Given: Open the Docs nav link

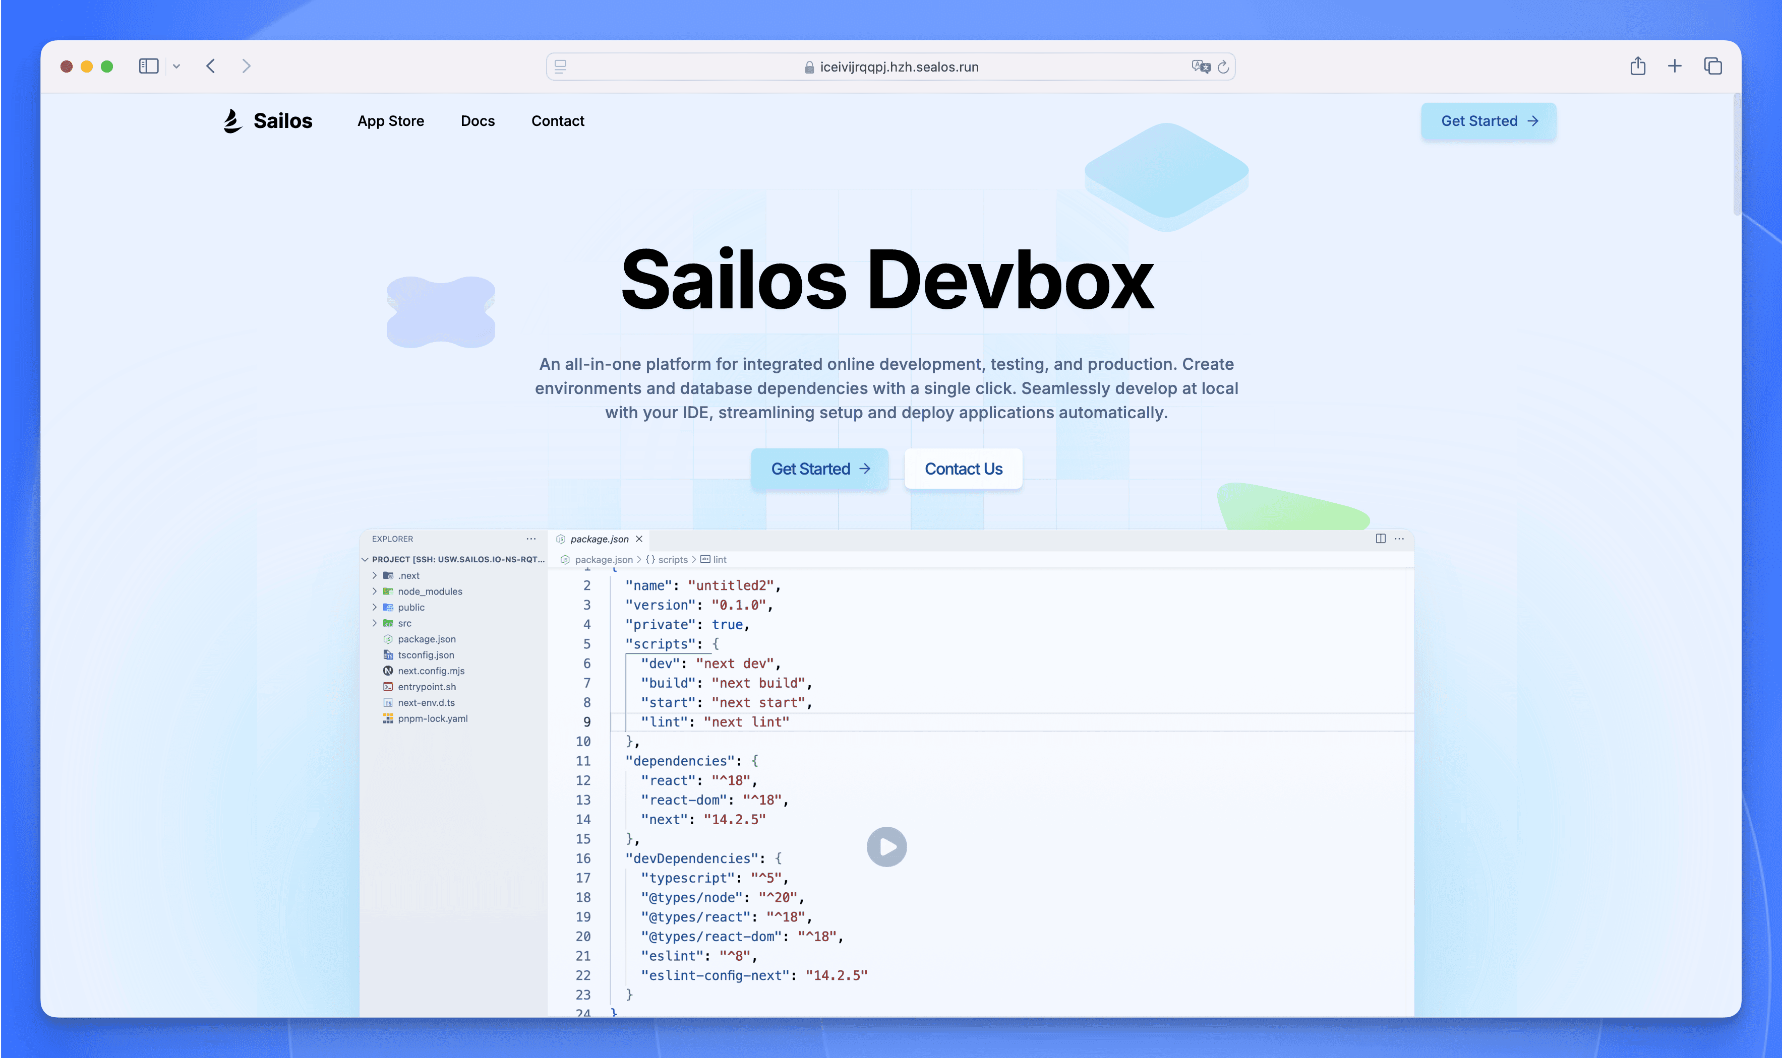Looking at the screenshot, I should point(478,121).
